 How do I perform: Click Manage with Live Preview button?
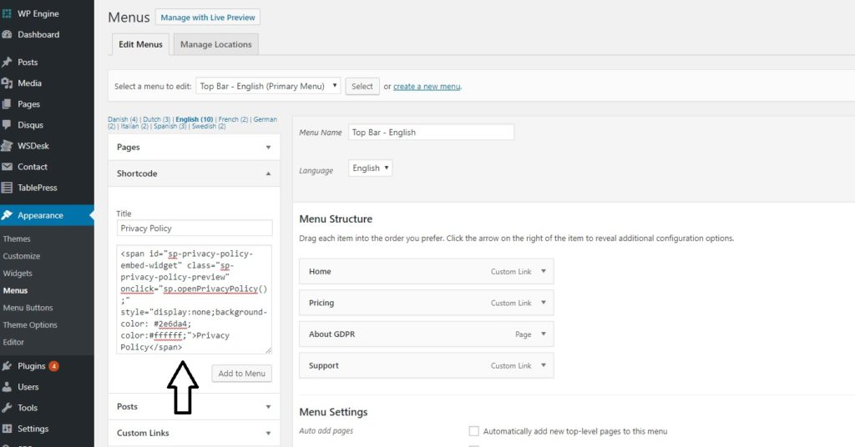click(208, 18)
